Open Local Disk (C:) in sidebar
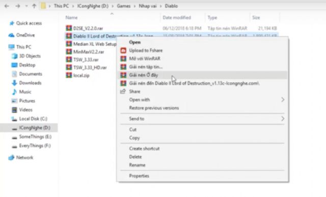This screenshot has height=197, width=326. click(33, 119)
